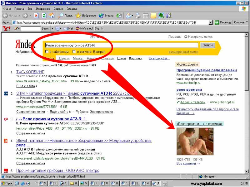Click the Yahoo Y! logo icon
The image size is (250, 187).
[x=7, y=29]
